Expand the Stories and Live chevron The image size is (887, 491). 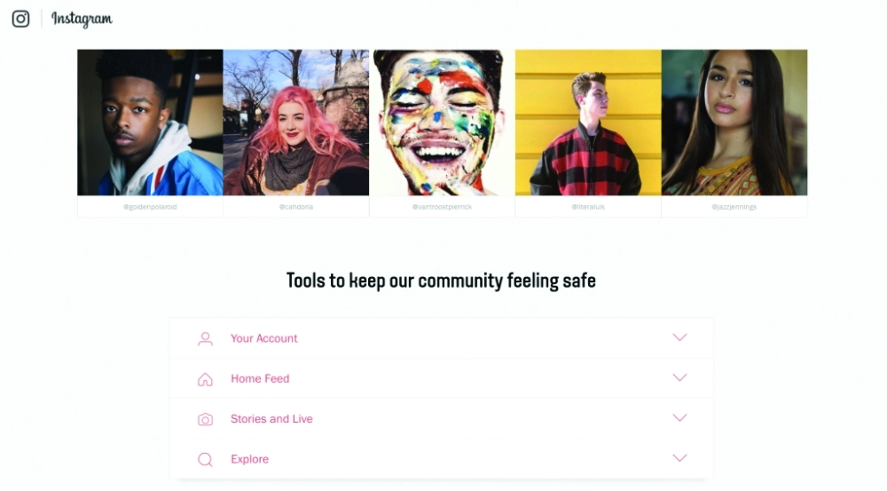tap(679, 418)
